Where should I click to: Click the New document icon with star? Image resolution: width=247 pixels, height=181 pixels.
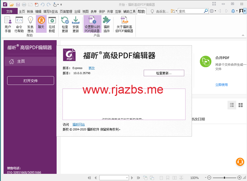(x=36, y=4)
